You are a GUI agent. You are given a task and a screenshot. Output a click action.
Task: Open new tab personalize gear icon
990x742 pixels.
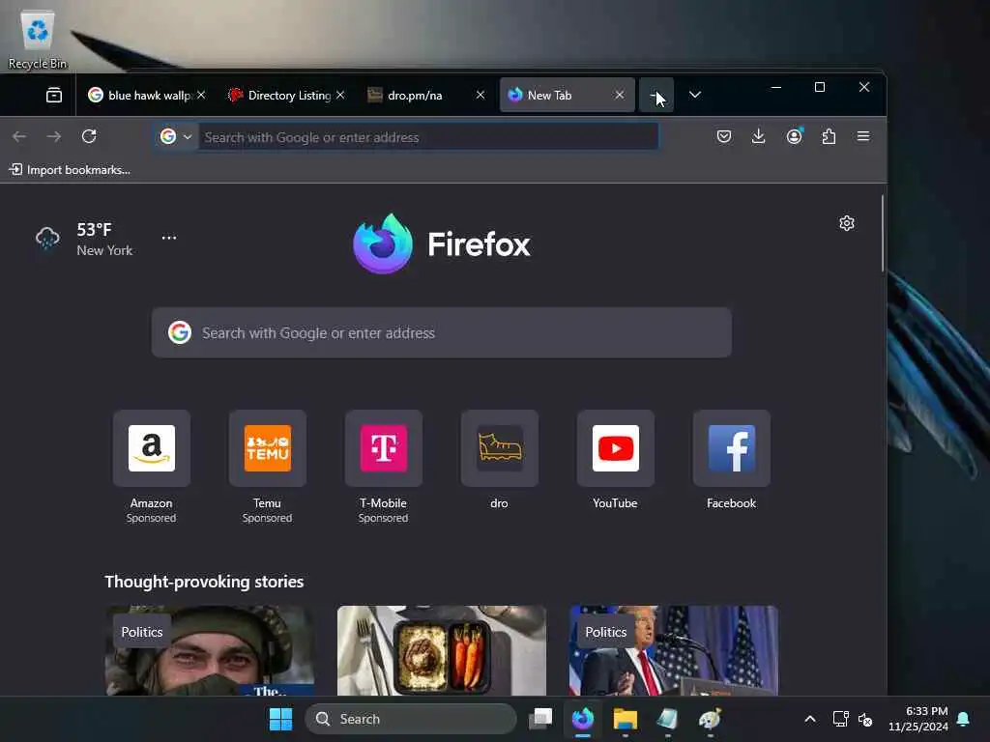pos(847,223)
